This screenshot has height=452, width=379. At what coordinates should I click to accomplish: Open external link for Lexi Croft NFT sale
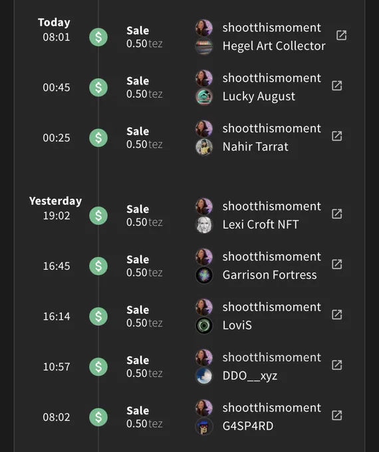337,214
